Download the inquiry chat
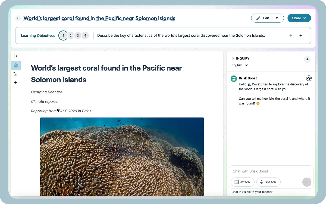 pos(307,59)
